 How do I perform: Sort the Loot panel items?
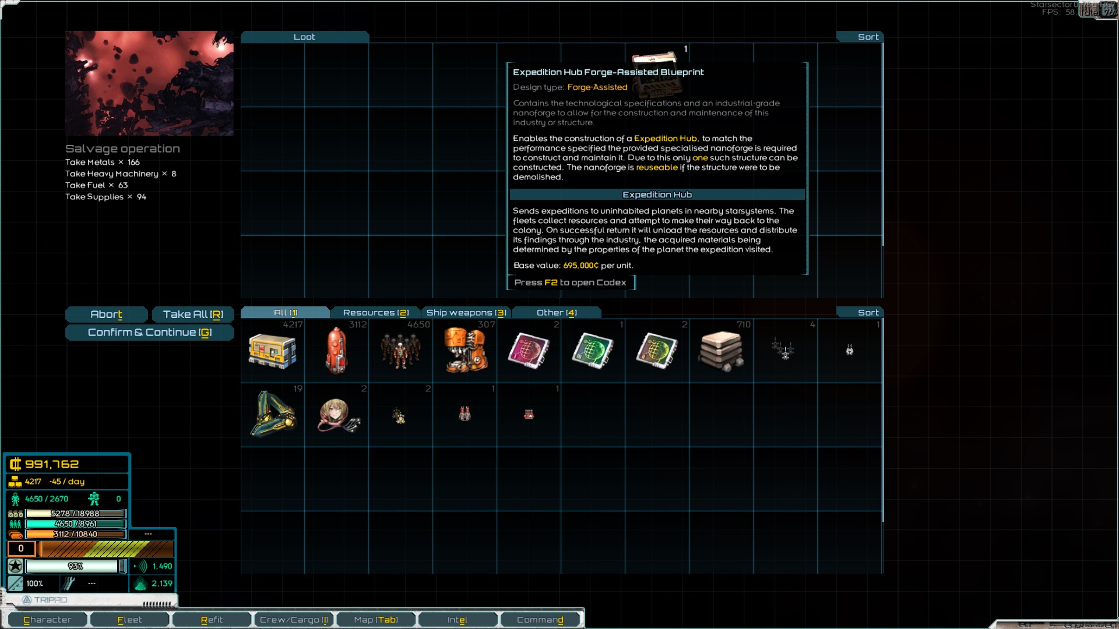click(x=867, y=37)
